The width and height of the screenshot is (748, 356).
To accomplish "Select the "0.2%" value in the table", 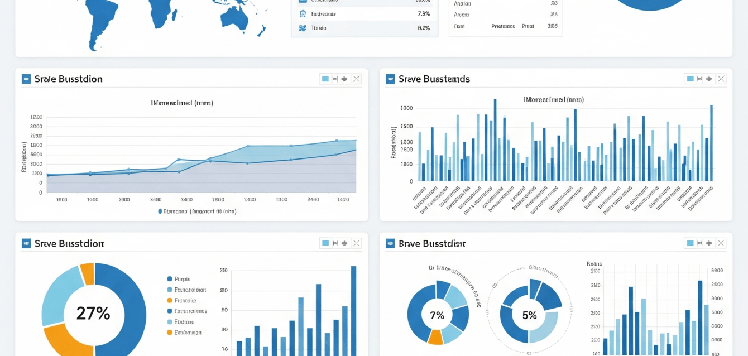I will (x=424, y=28).
